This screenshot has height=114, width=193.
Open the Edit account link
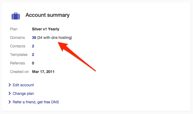pyautogui.click(x=23, y=85)
